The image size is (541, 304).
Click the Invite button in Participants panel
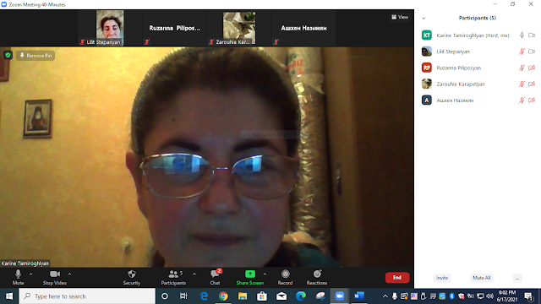coord(442,278)
